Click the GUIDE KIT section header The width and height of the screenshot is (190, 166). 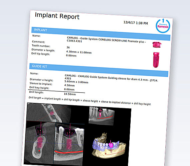(99, 70)
